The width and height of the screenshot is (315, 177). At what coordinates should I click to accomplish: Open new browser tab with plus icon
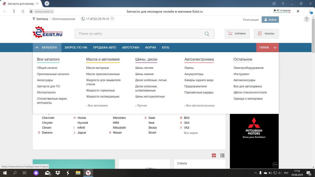[47, 3]
